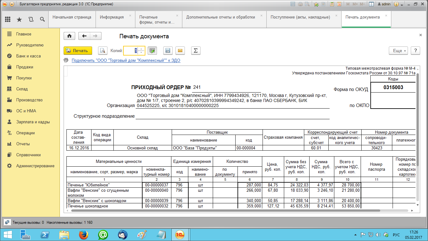
Task: Click M+ memory button in title bar
Action: tap(355, 4)
